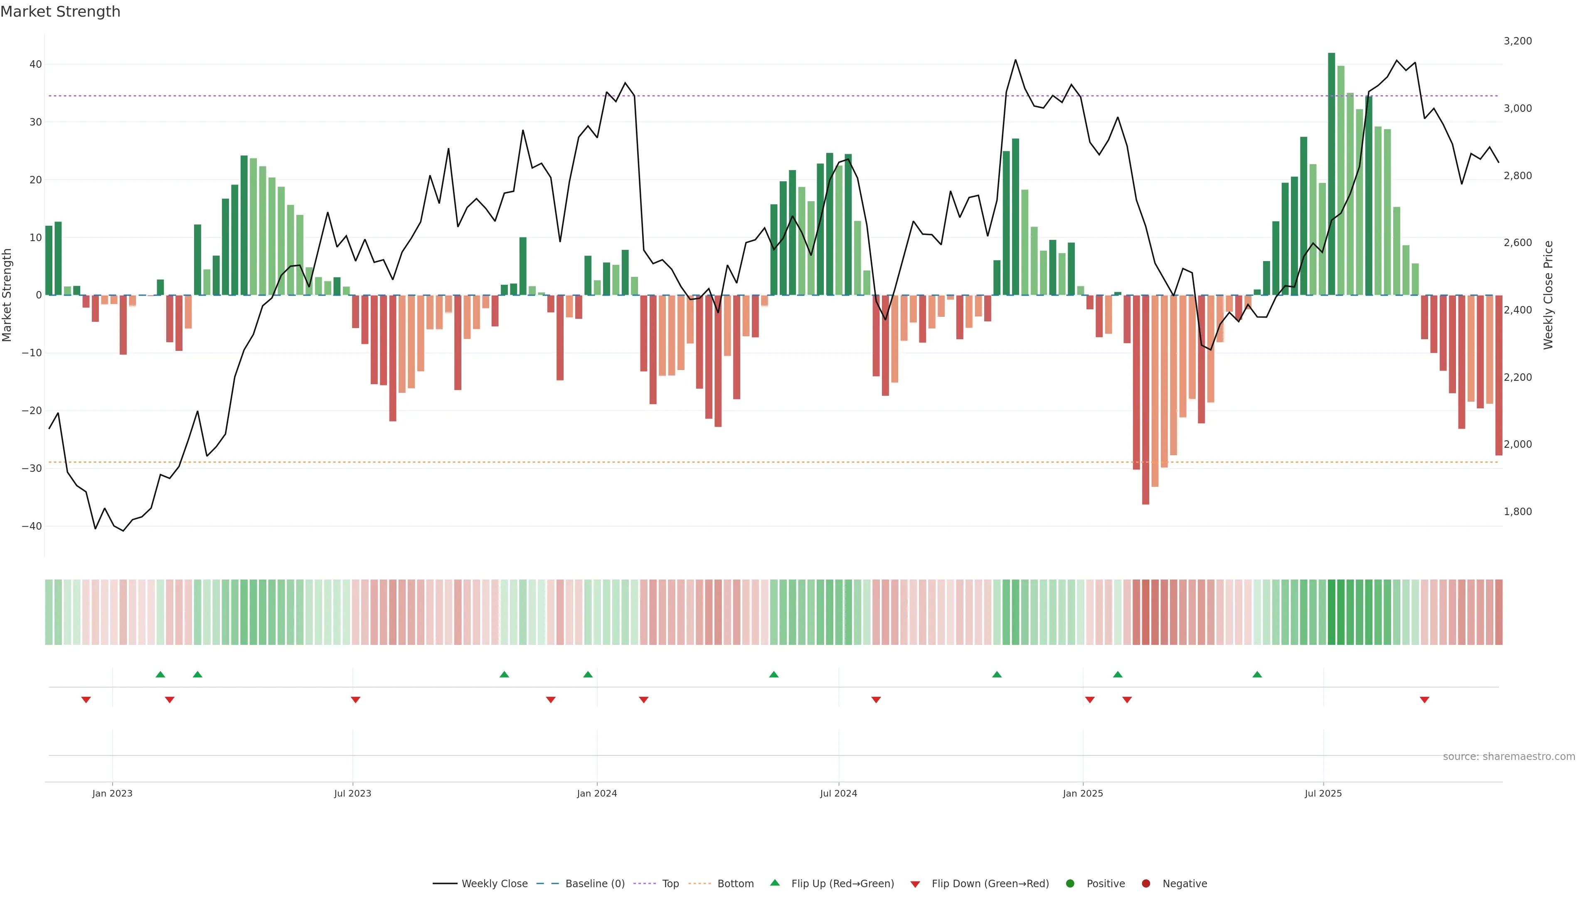This screenshot has height=898, width=1596.
Task: Click red flip-down marker at Jul 2023
Action: click(356, 700)
